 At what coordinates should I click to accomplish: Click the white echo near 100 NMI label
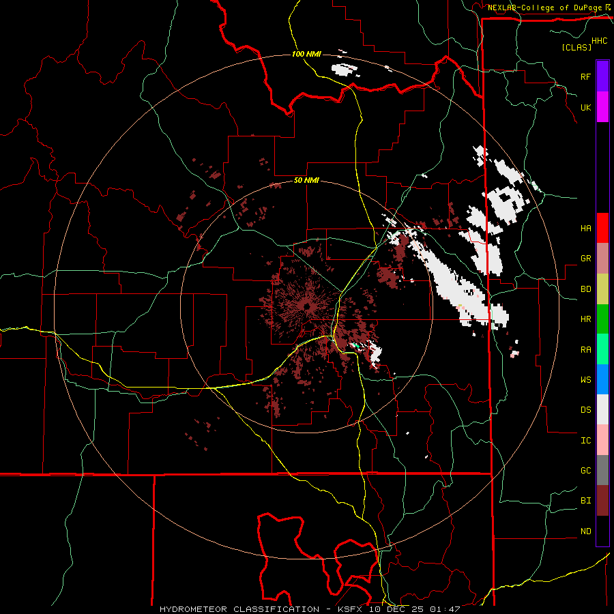(x=345, y=70)
